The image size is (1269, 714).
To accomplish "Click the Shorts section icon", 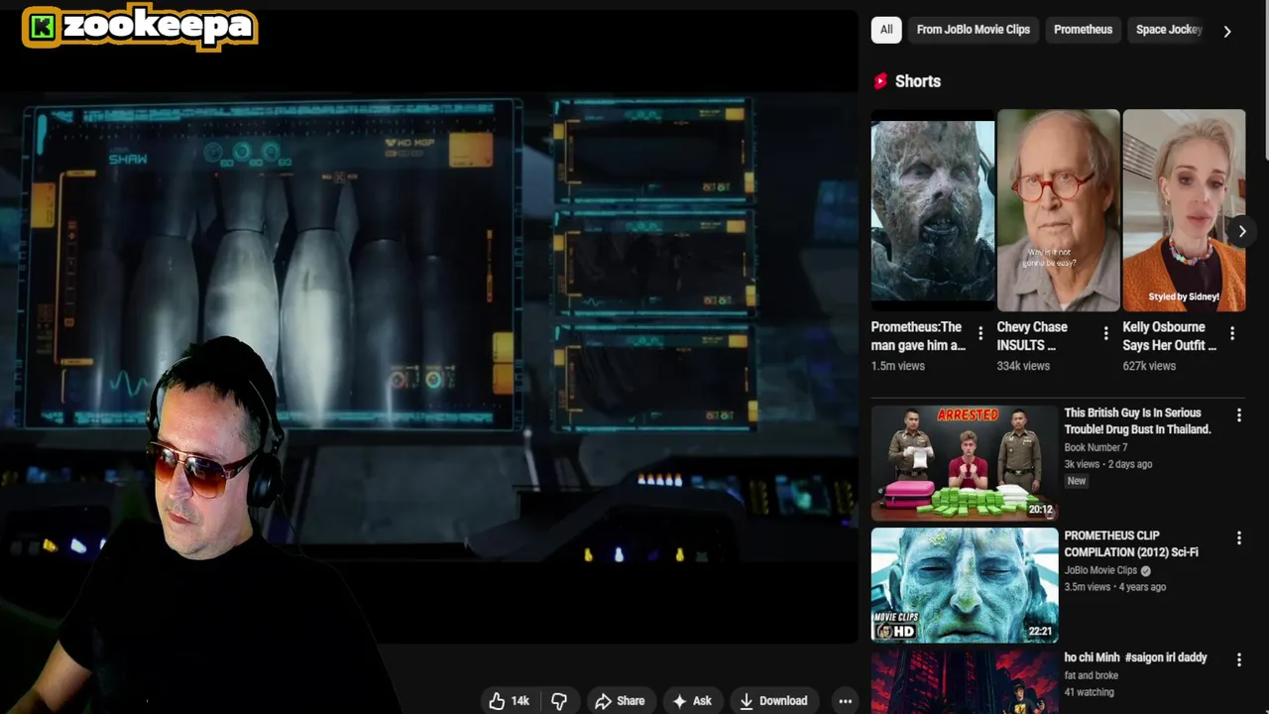I will coord(879,81).
